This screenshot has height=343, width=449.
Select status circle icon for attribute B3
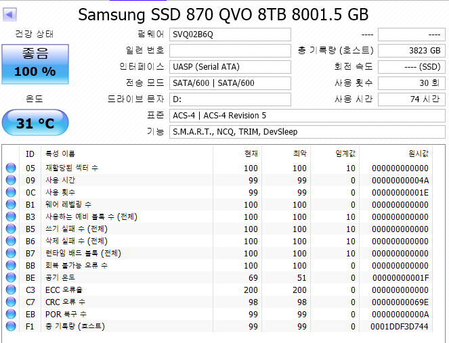pos(11,216)
